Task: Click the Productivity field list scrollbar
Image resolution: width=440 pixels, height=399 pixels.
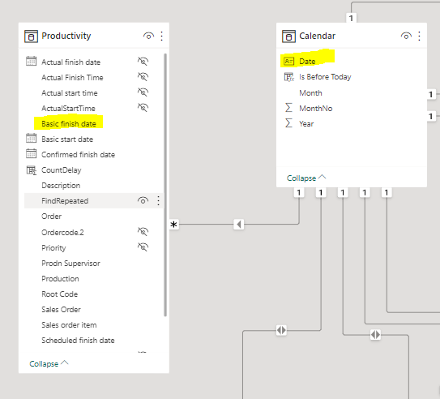Action: (x=165, y=185)
